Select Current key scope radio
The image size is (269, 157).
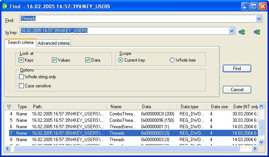(120, 60)
